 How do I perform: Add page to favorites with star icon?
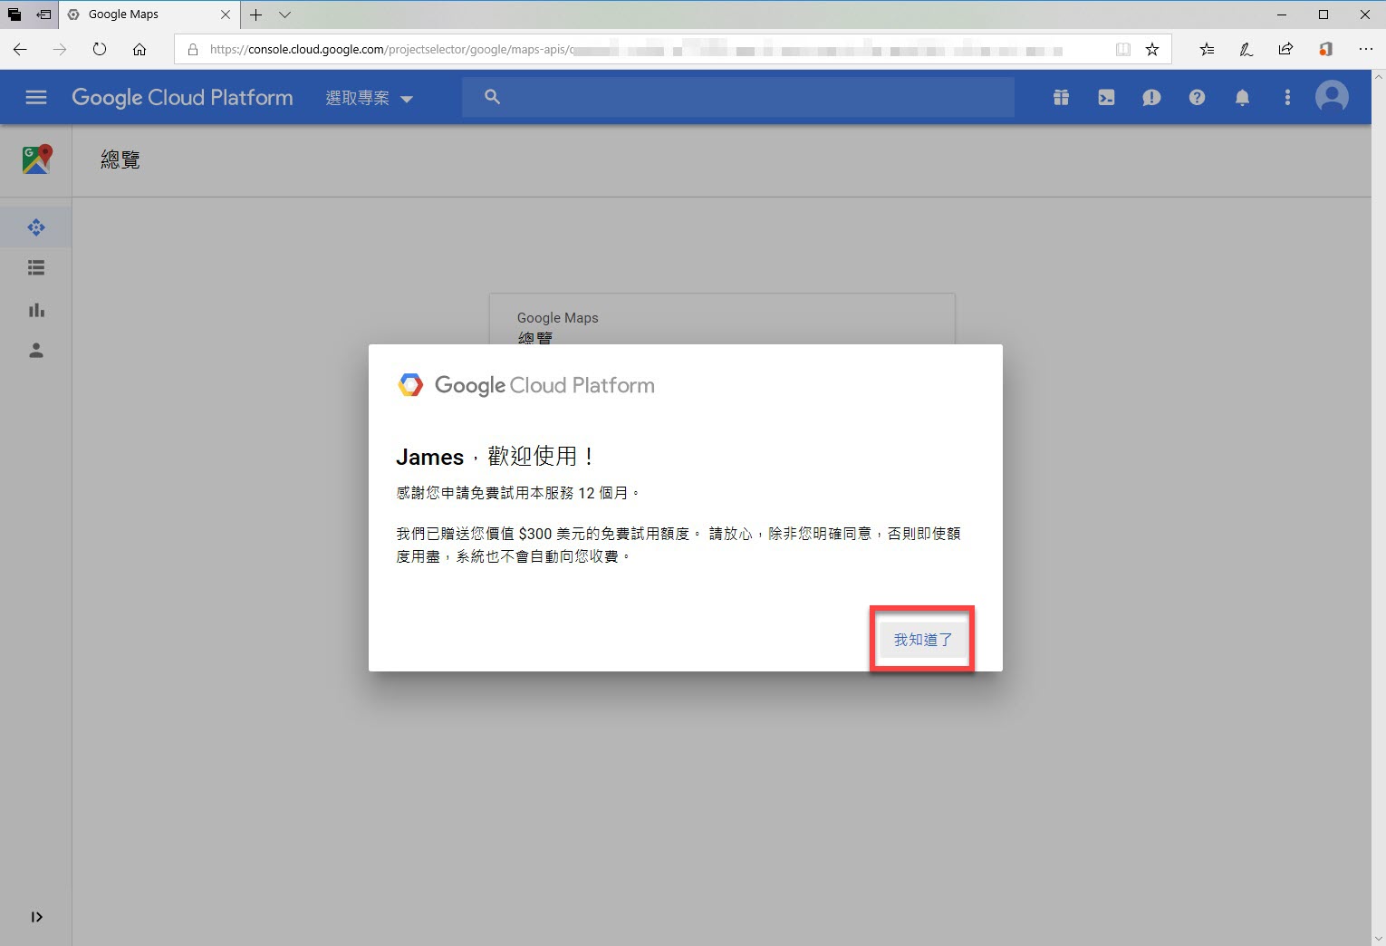click(1152, 50)
